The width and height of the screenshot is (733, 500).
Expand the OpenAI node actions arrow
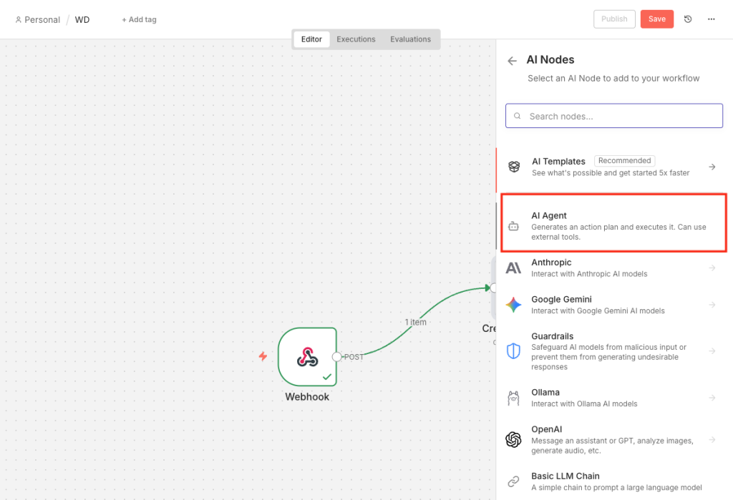[x=712, y=440]
